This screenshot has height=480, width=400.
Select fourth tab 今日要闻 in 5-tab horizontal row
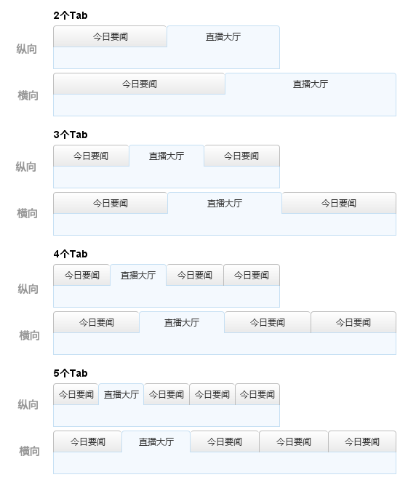tap(294, 441)
